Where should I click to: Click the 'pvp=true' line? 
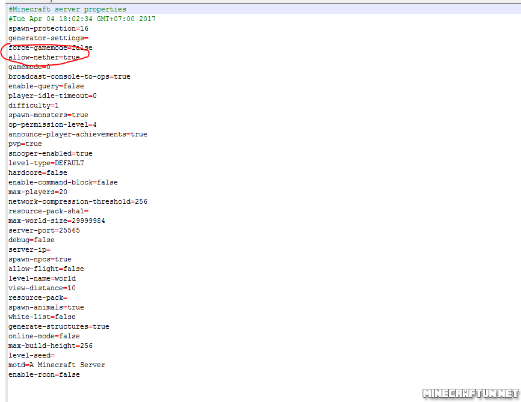[25, 144]
